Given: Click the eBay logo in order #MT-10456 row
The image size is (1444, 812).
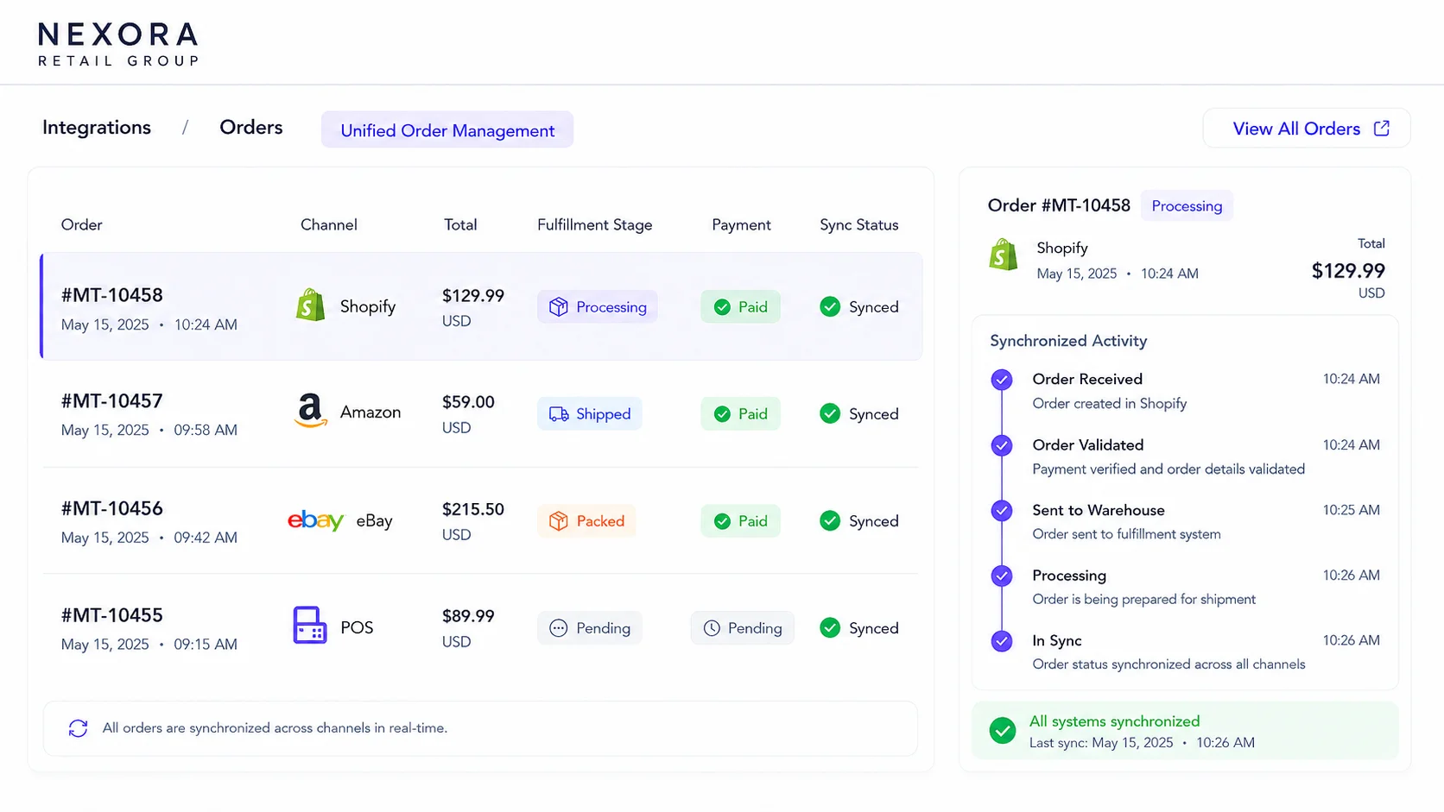Looking at the screenshot, I should click(315, 520).
